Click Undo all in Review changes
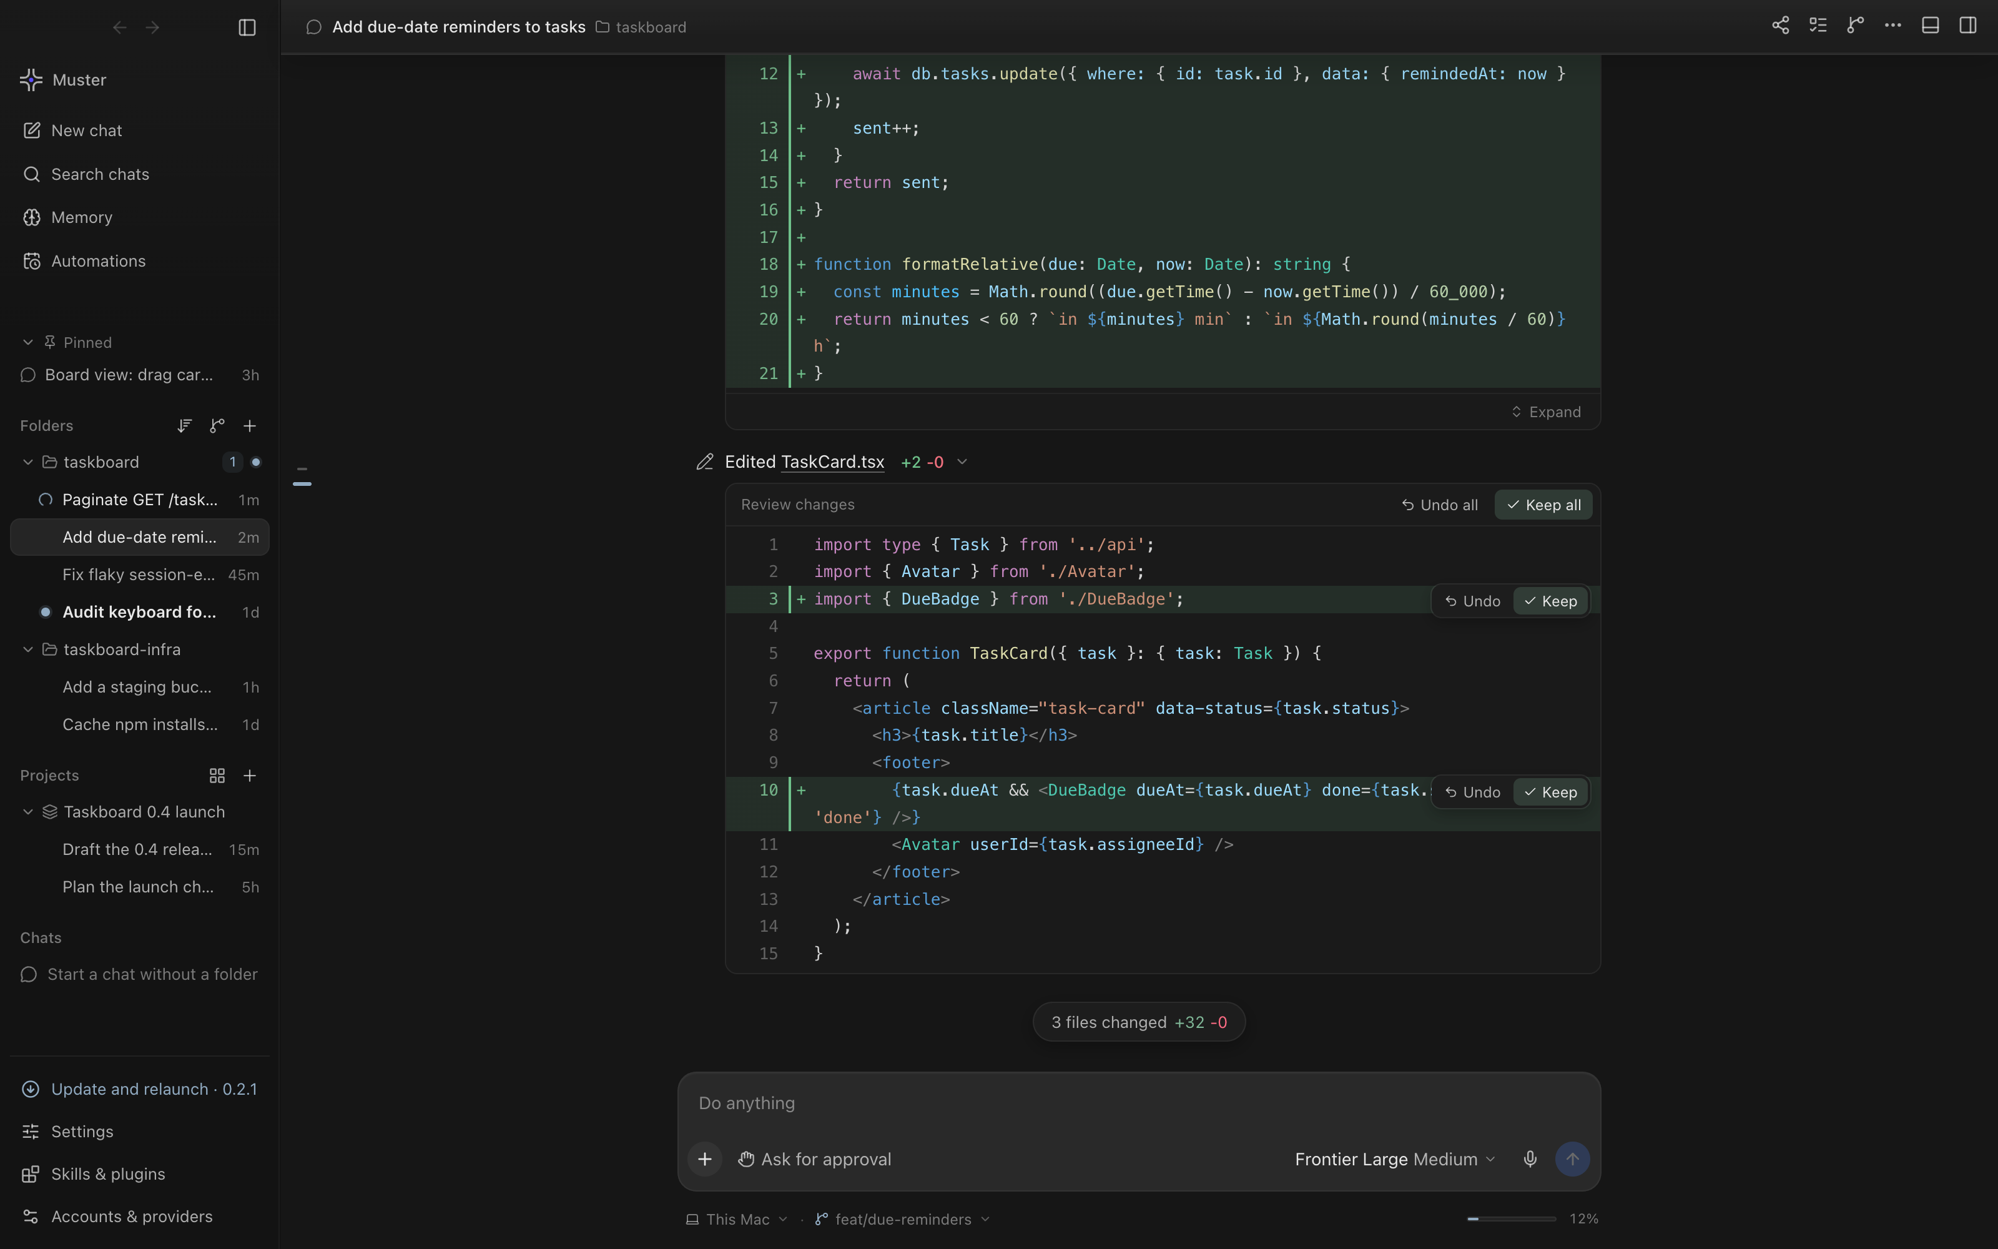 click(x=1440, y=505)
